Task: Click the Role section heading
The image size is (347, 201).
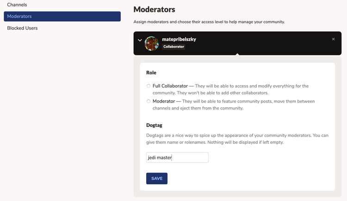Action: click(151, 73)
